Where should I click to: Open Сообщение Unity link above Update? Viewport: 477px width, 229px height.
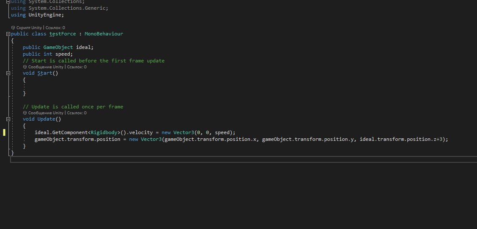click(46, 113)
